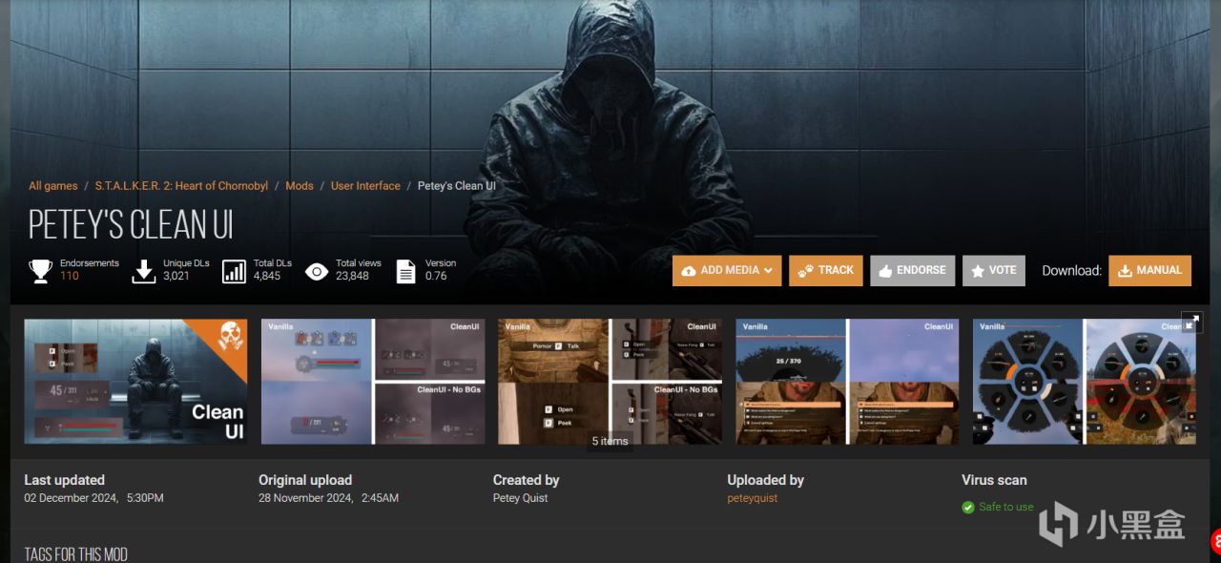Screen dimensions: 1221x563
Task: Visit uploader peteyquist profile link
Action: point(753,498)
